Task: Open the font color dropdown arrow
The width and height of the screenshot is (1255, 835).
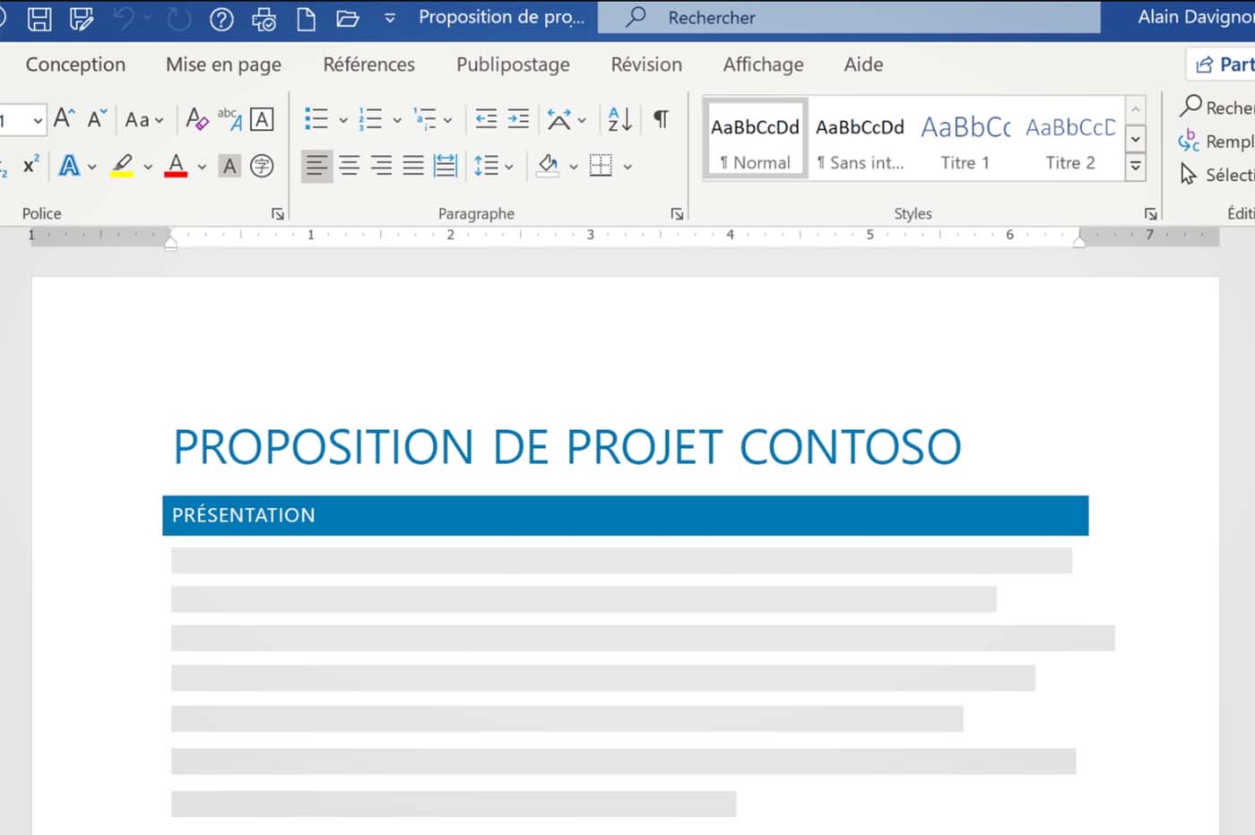Action: 202,167
